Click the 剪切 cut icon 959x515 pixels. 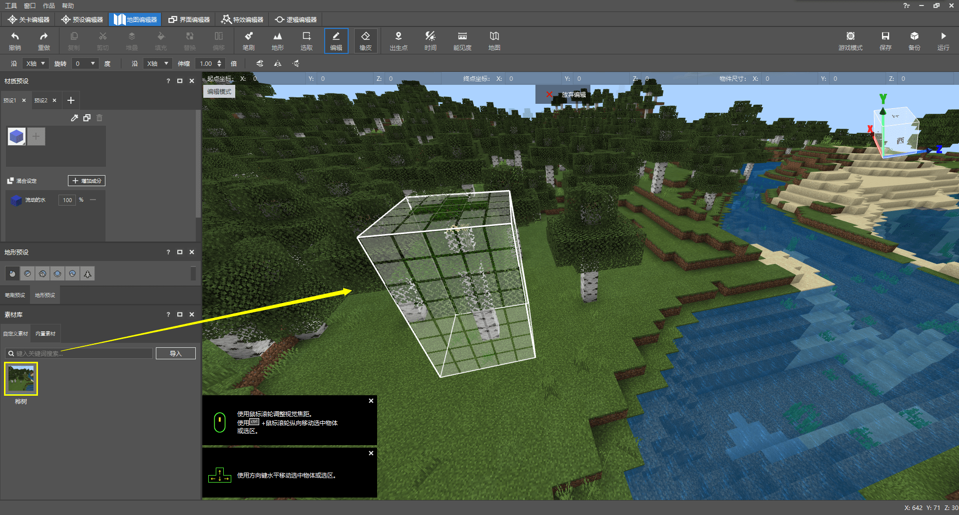click(103, 40)
